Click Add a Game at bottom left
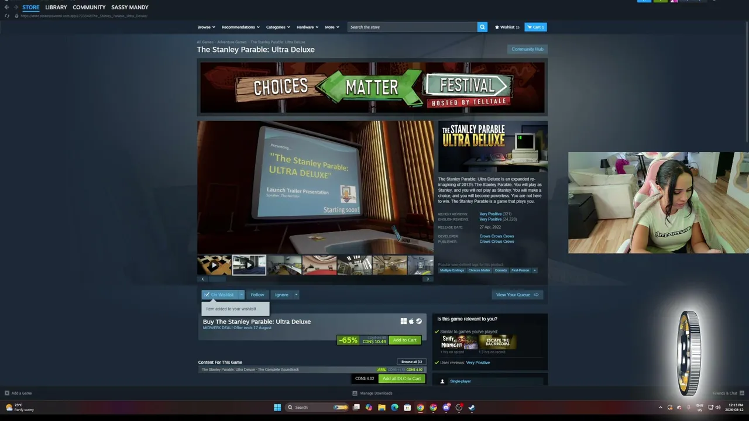 point(18,393)
